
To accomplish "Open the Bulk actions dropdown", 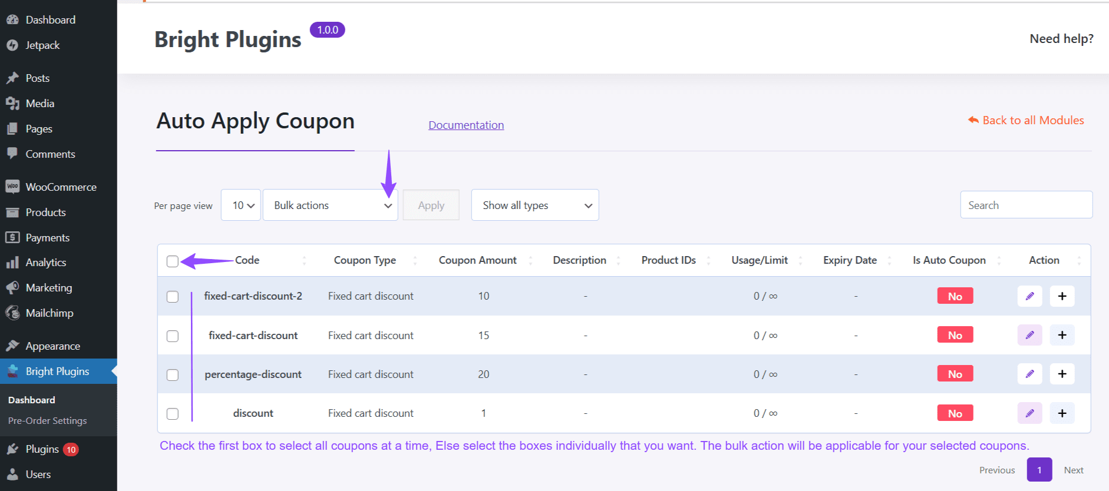I will click(330, 205).
